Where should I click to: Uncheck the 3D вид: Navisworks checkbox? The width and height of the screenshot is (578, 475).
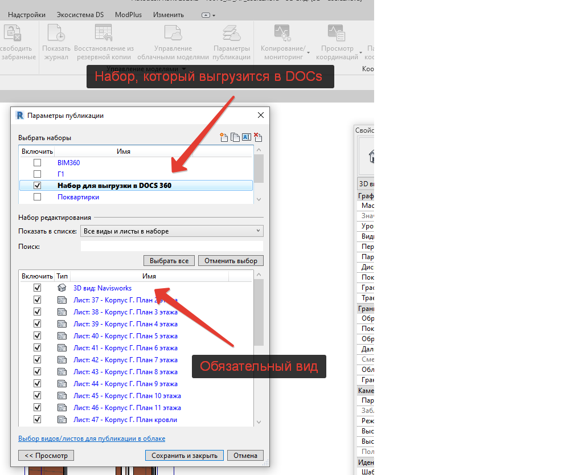click(x=37, y=288)
